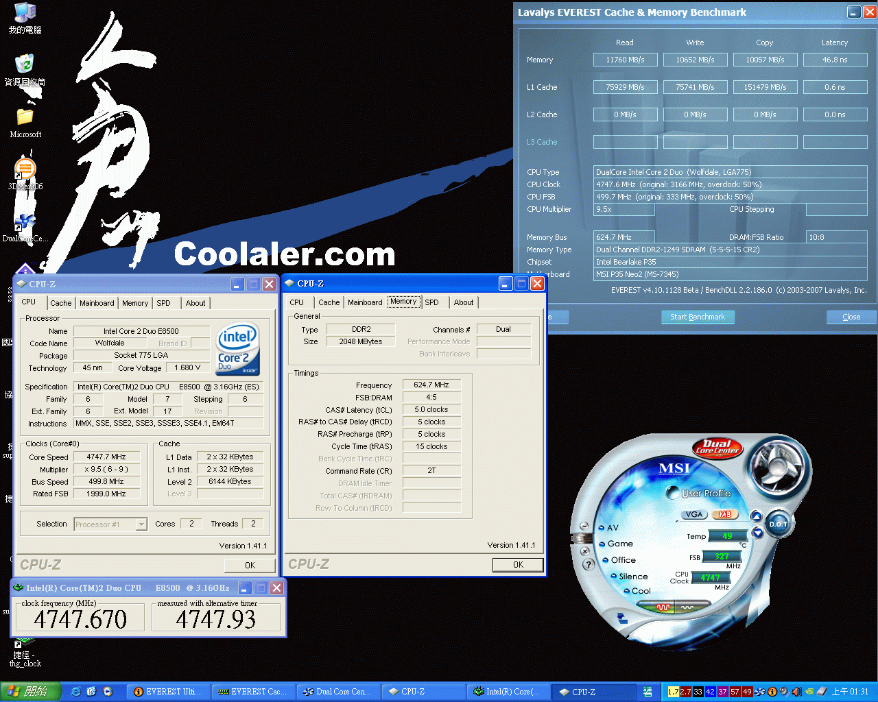The width and height of the screenshot is (878, 702).
Task: Open Processor #1 selection dropdown
Action: click(x=141, y=524)
